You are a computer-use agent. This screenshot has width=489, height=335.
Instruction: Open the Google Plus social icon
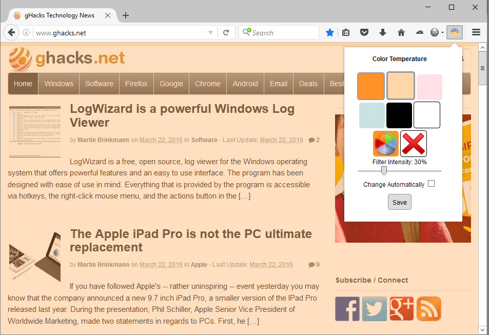pyautogui.click(x=402, y=309)
